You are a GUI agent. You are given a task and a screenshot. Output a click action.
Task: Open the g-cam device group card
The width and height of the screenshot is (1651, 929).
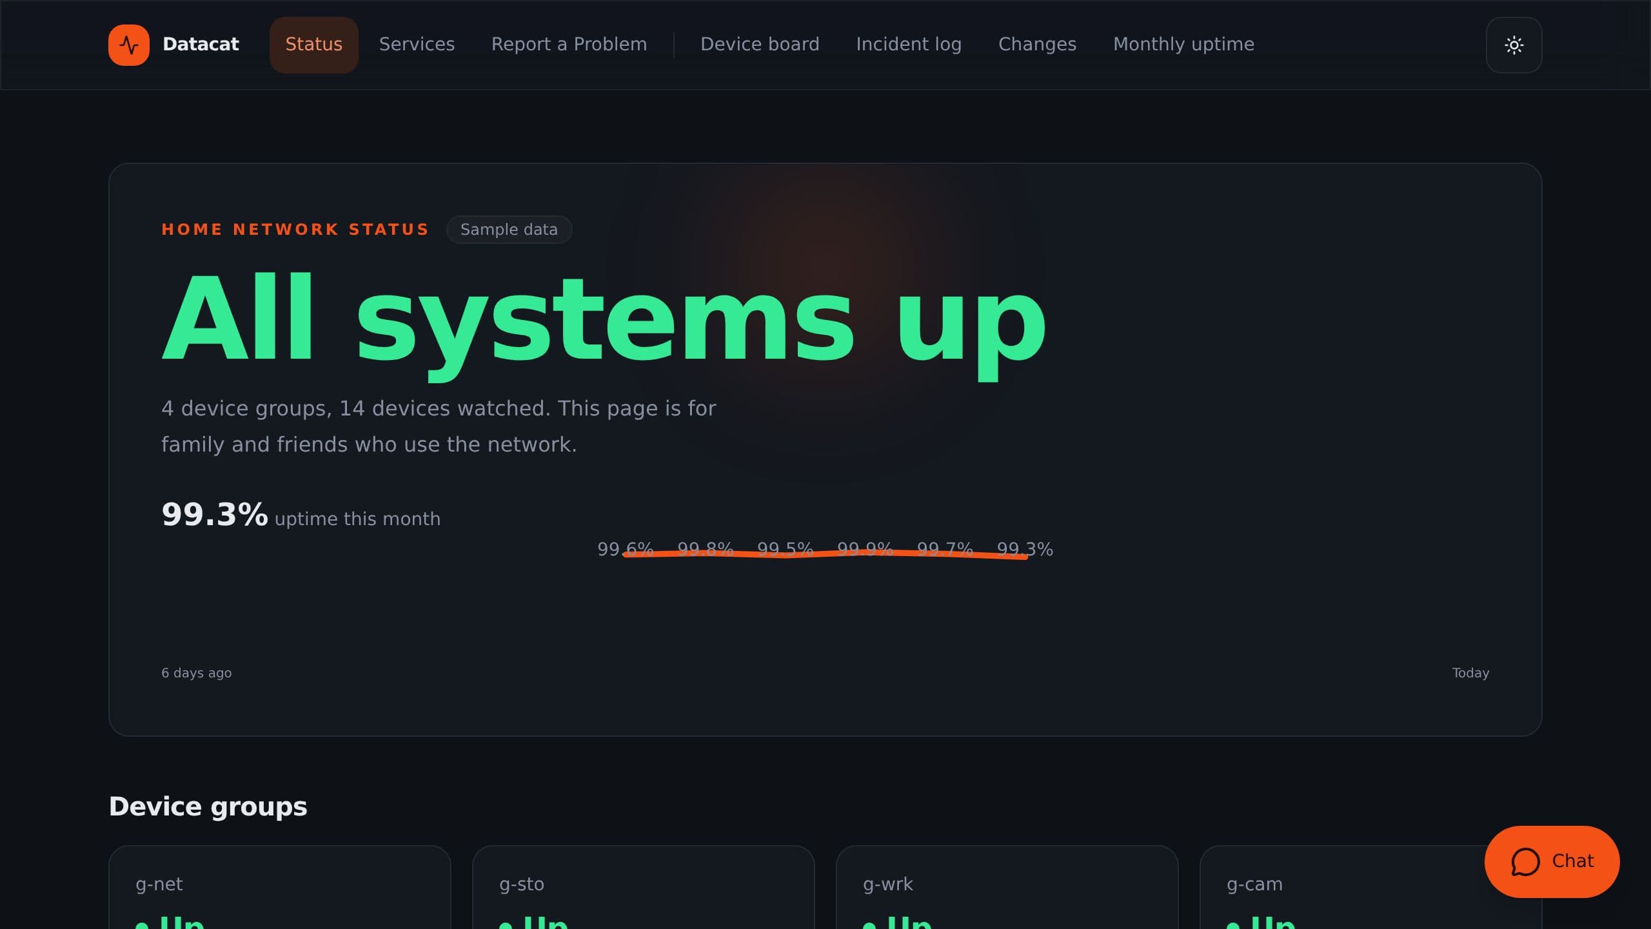(1370, 887)
